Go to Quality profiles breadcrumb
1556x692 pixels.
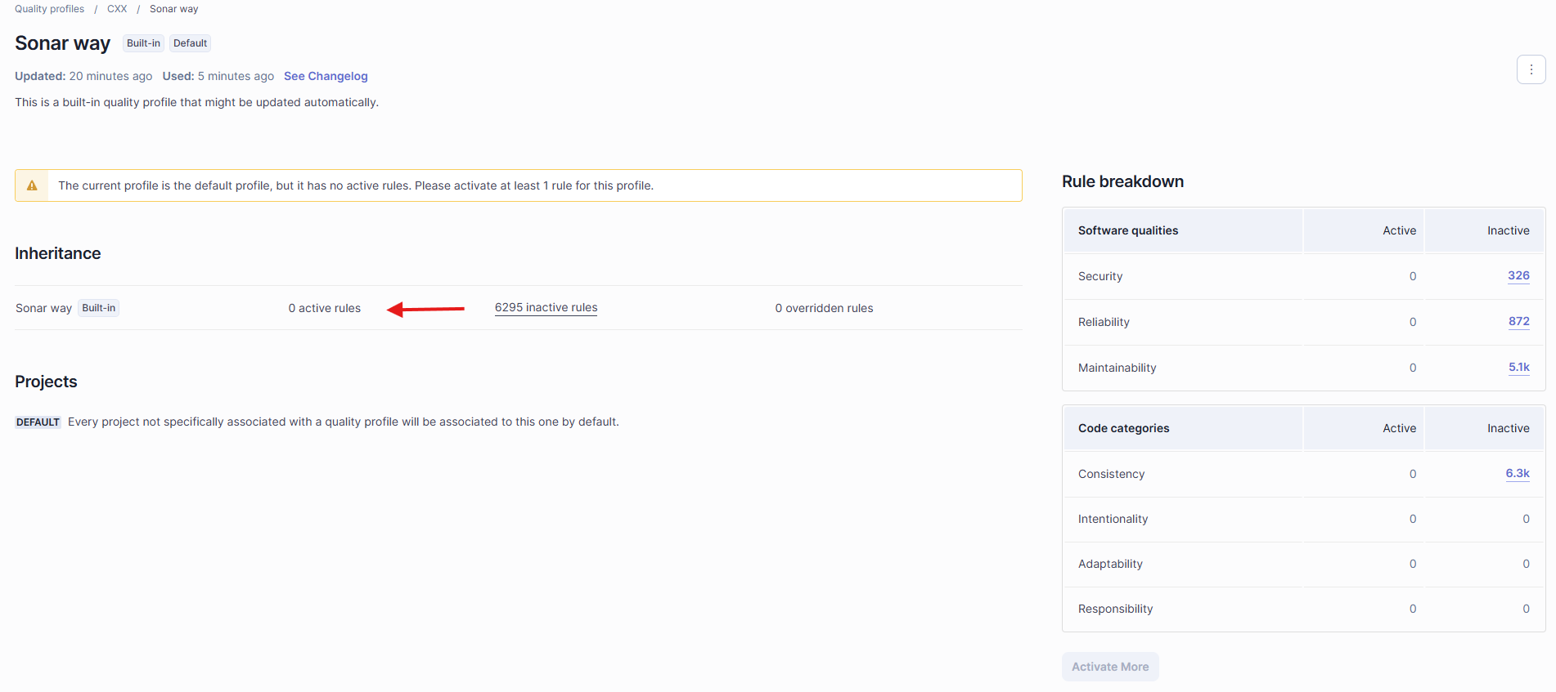coord(49,9)
